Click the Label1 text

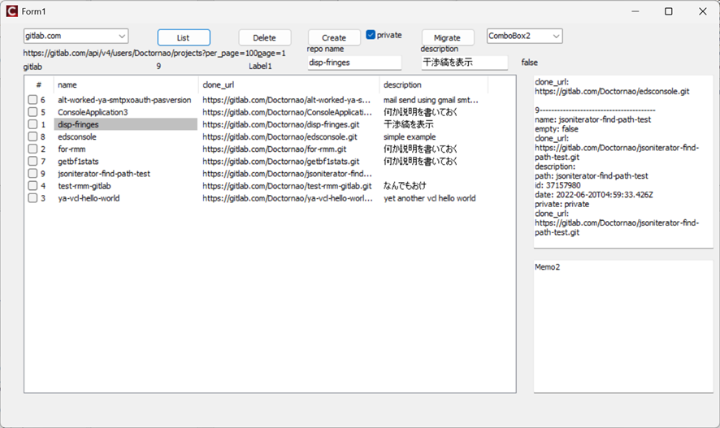[260, 66]
